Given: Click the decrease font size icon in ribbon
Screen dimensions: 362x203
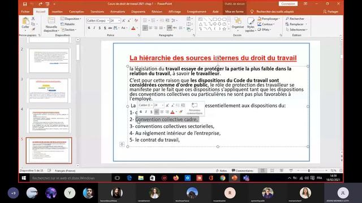Looking at the screenshot, I should point(129,21).
